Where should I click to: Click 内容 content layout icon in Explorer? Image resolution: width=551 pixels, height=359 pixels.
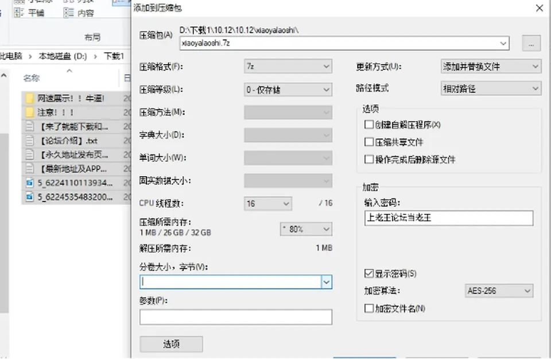pyautogui.click(x=68, y=13)
